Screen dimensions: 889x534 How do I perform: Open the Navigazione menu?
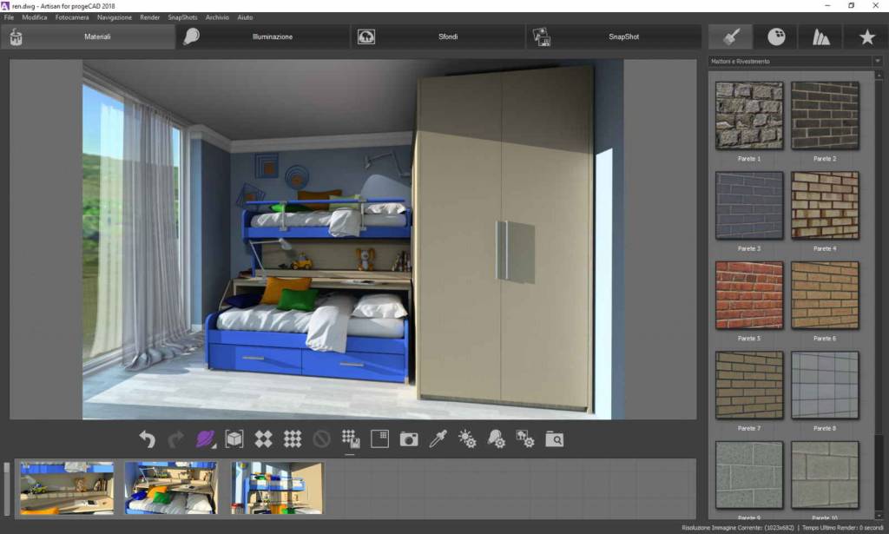(115, 17)
